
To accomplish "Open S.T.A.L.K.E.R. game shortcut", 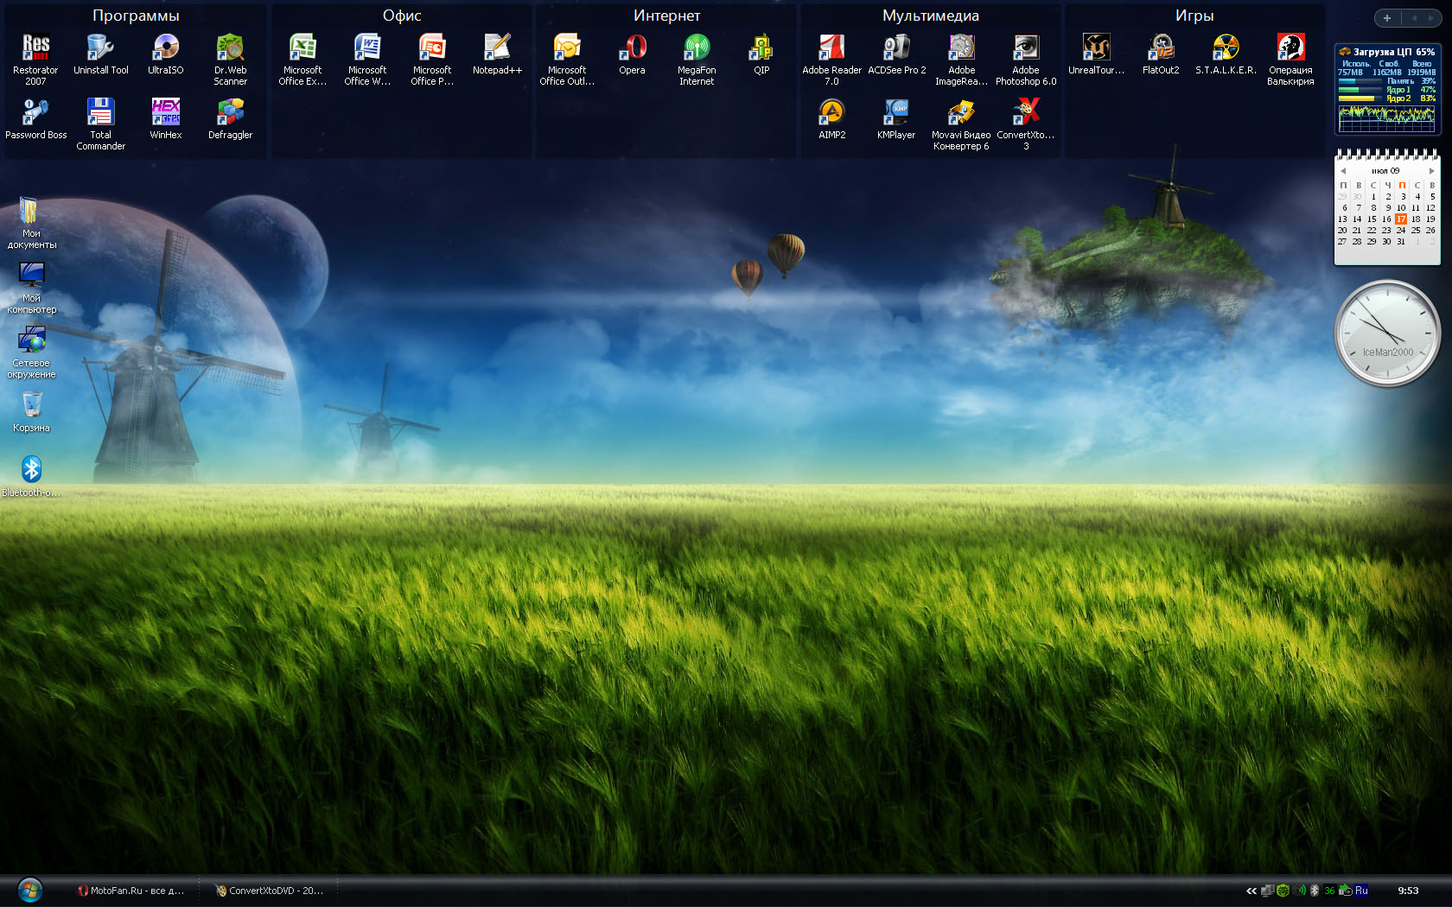I will [x=1226, y=54].
